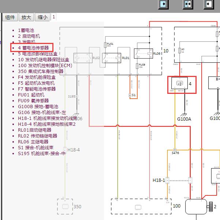The image size is (220, 220).
Task: Click battery sensor component 4 symbol in diagram
Action: point(179,83)
